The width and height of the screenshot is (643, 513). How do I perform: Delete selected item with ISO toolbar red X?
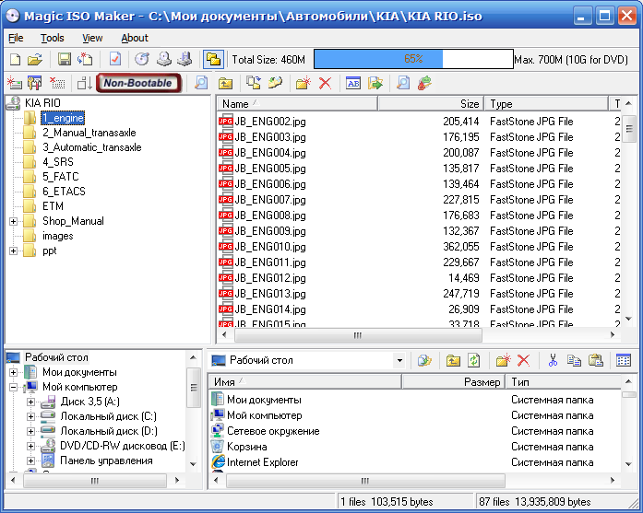click(x=326, y=83)
